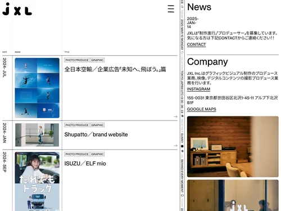
Task: Click the office glass door JXL photo
Action: tap(233, 195)
